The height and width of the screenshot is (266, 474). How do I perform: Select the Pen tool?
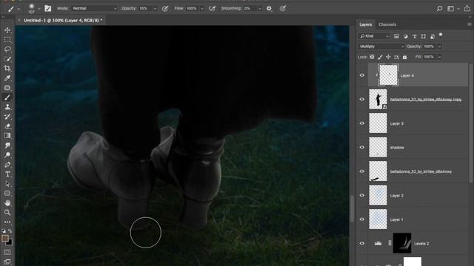7,165
